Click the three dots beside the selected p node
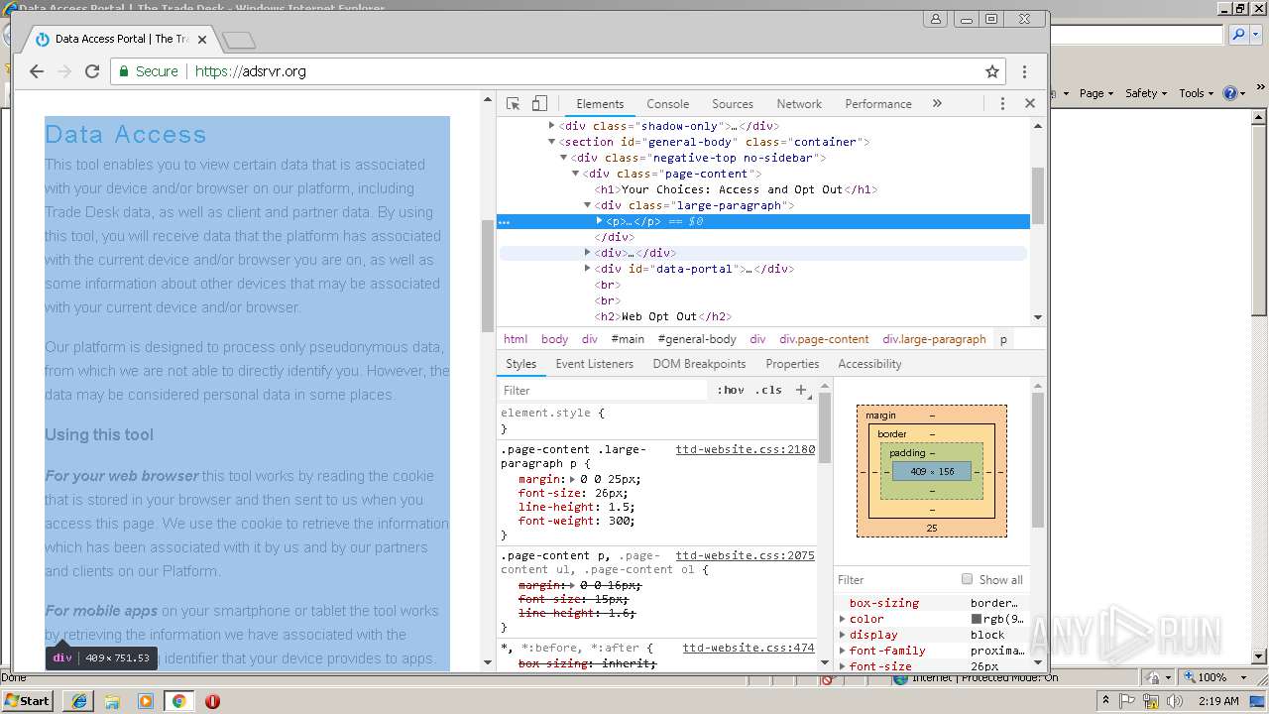This screenshot has height=714, width=1269. tap(505, 222)
